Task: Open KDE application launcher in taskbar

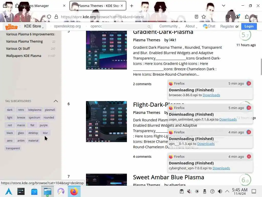Action: [x=9, y=191]
